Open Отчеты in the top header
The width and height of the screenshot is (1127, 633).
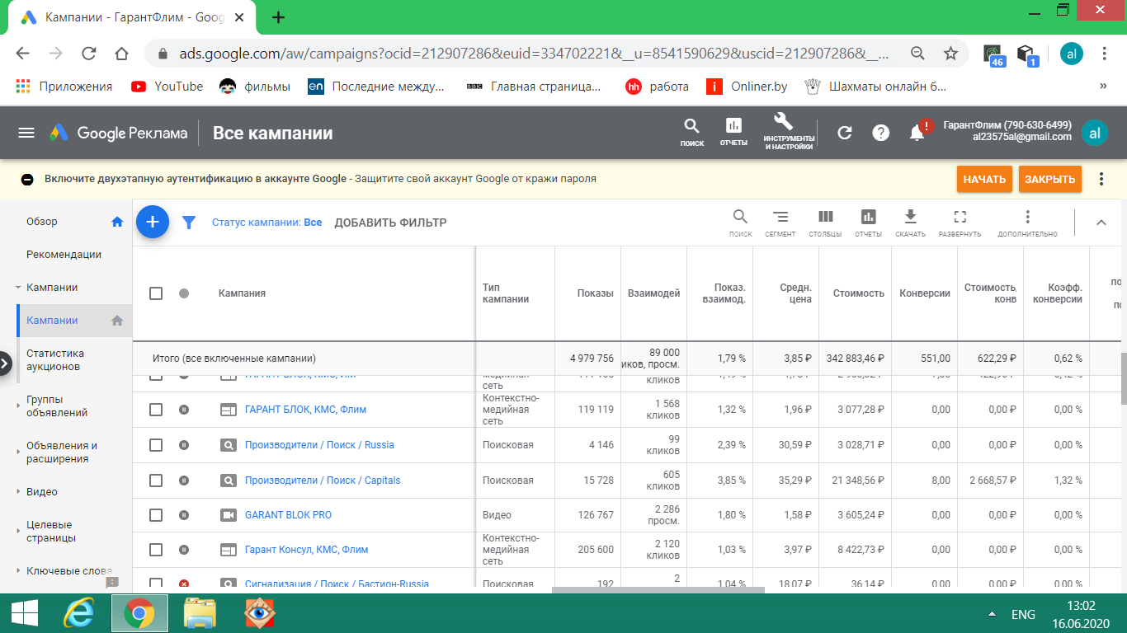pos(733,132)
